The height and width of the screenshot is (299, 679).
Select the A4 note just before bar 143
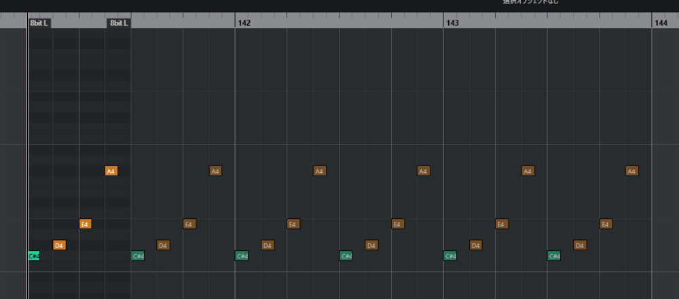click(423, 171)
